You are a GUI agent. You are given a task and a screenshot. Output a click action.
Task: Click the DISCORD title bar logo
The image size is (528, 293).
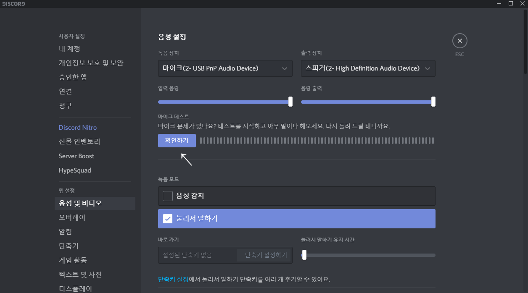coord(14,4)
